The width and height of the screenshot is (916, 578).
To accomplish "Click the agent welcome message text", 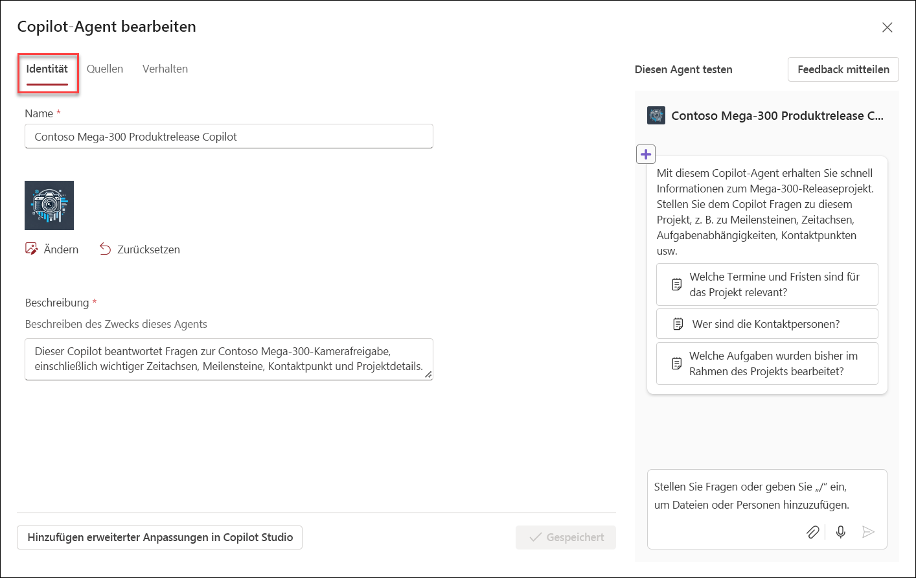I will coord(765,212).
